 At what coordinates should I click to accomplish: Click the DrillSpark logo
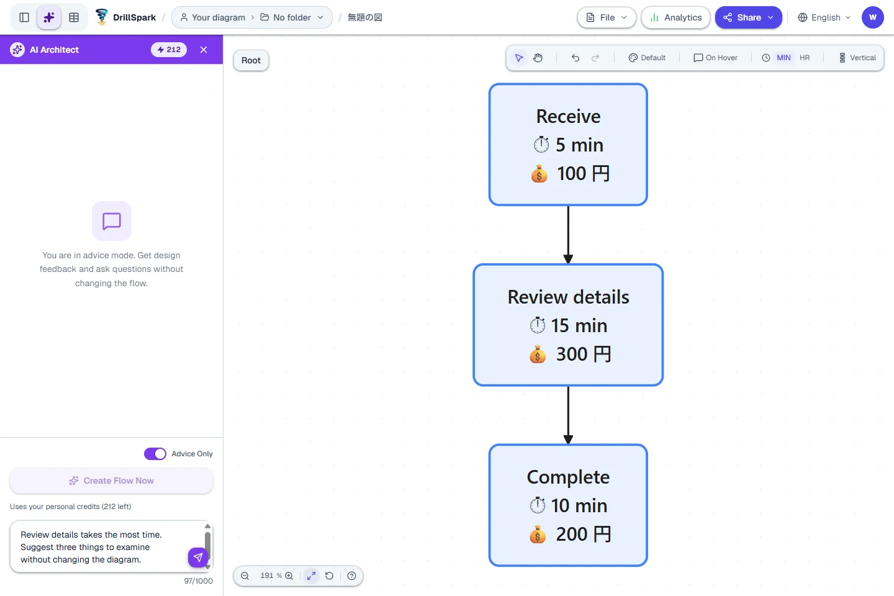[126, 17]
